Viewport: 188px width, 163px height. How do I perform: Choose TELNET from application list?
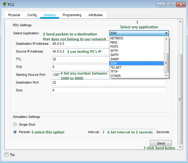pyautogui.click(x=136, y=67)
